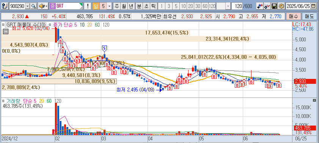Click the 23,314,341(20.4%) volume profile label
Image resolution: width=319 pixels, height=143 pixels.
pos(227,39)
